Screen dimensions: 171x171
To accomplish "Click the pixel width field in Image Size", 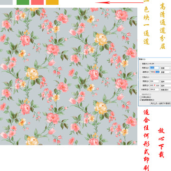I will (154, 67).
